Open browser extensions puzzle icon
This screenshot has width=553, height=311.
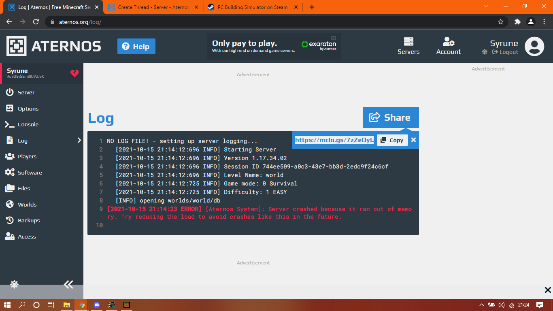click(517, 22)
